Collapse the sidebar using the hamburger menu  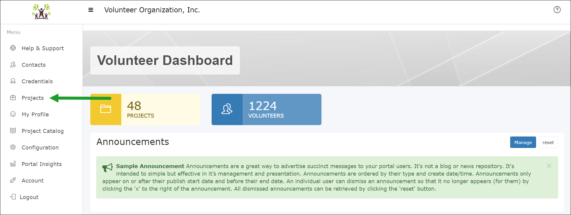90,10
